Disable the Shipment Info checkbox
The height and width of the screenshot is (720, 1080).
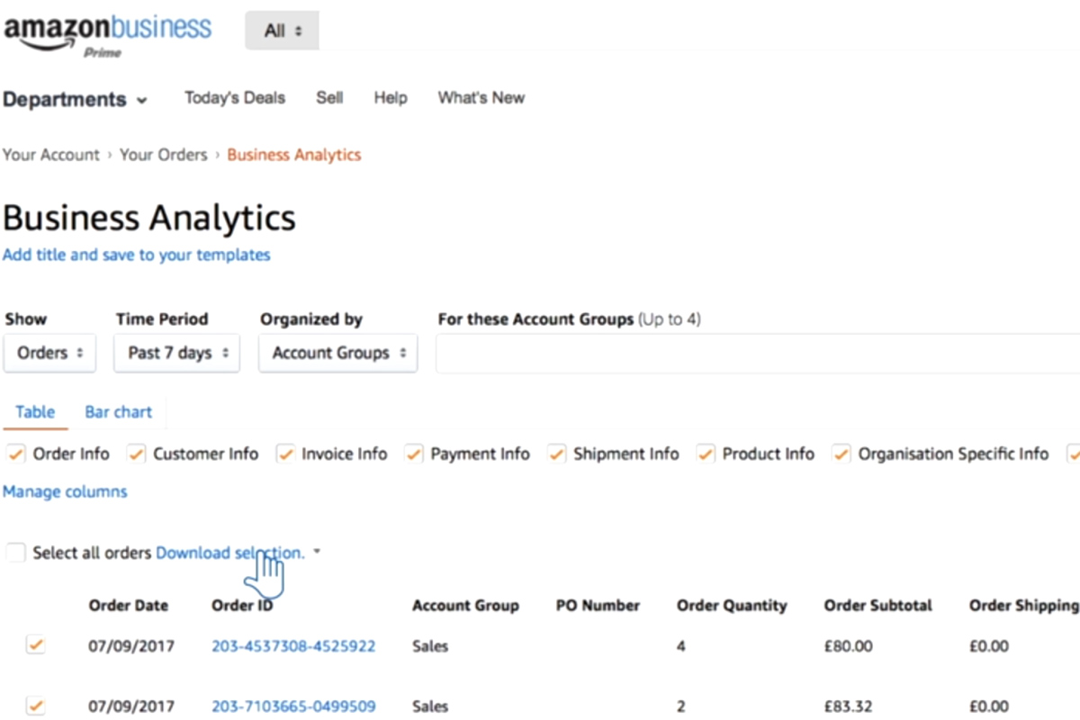click(x=556, y=454)
